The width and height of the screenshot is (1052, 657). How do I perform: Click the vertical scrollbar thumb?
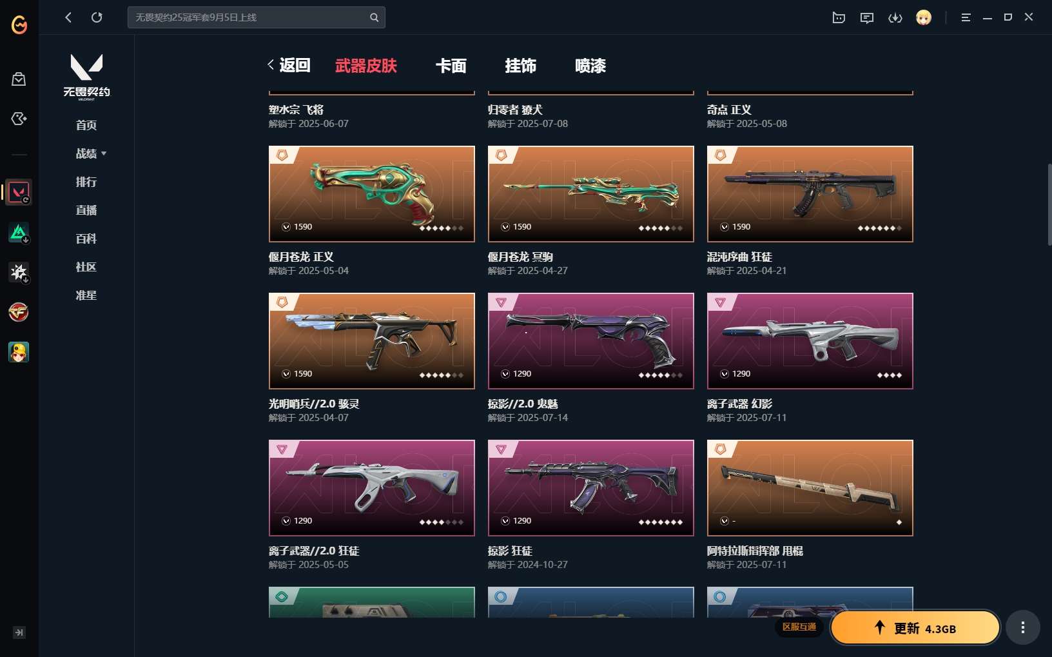[x=1049, y=204]
